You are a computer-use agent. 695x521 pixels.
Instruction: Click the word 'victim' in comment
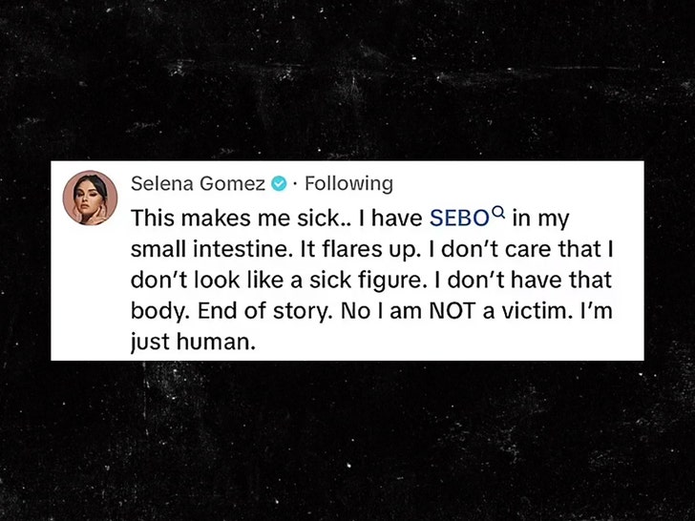(544, 312)
